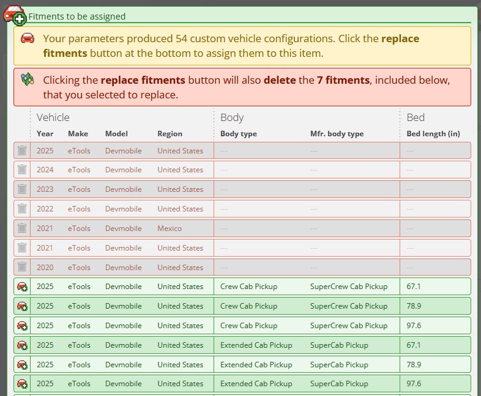Screen dimensions: 481x396
Task: Click replace icon in red warning box
Action: point(28,79)
